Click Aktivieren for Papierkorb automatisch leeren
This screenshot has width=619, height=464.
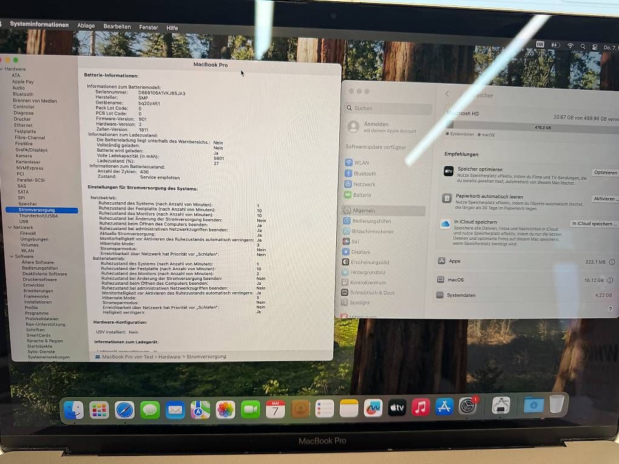click(605, 199)
